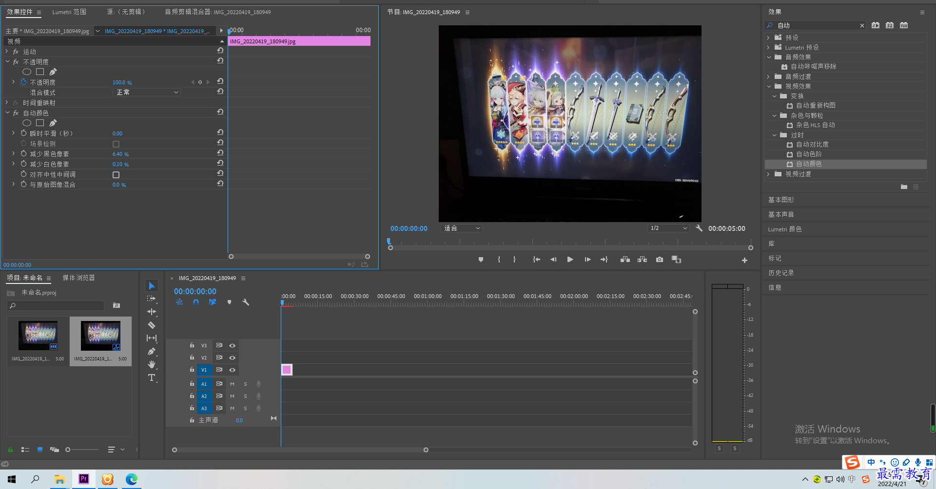Viewport: 936px width, 489px height.
Task: Open playback resolution 1/2 dropdown
Action: (x=668, y=228)
